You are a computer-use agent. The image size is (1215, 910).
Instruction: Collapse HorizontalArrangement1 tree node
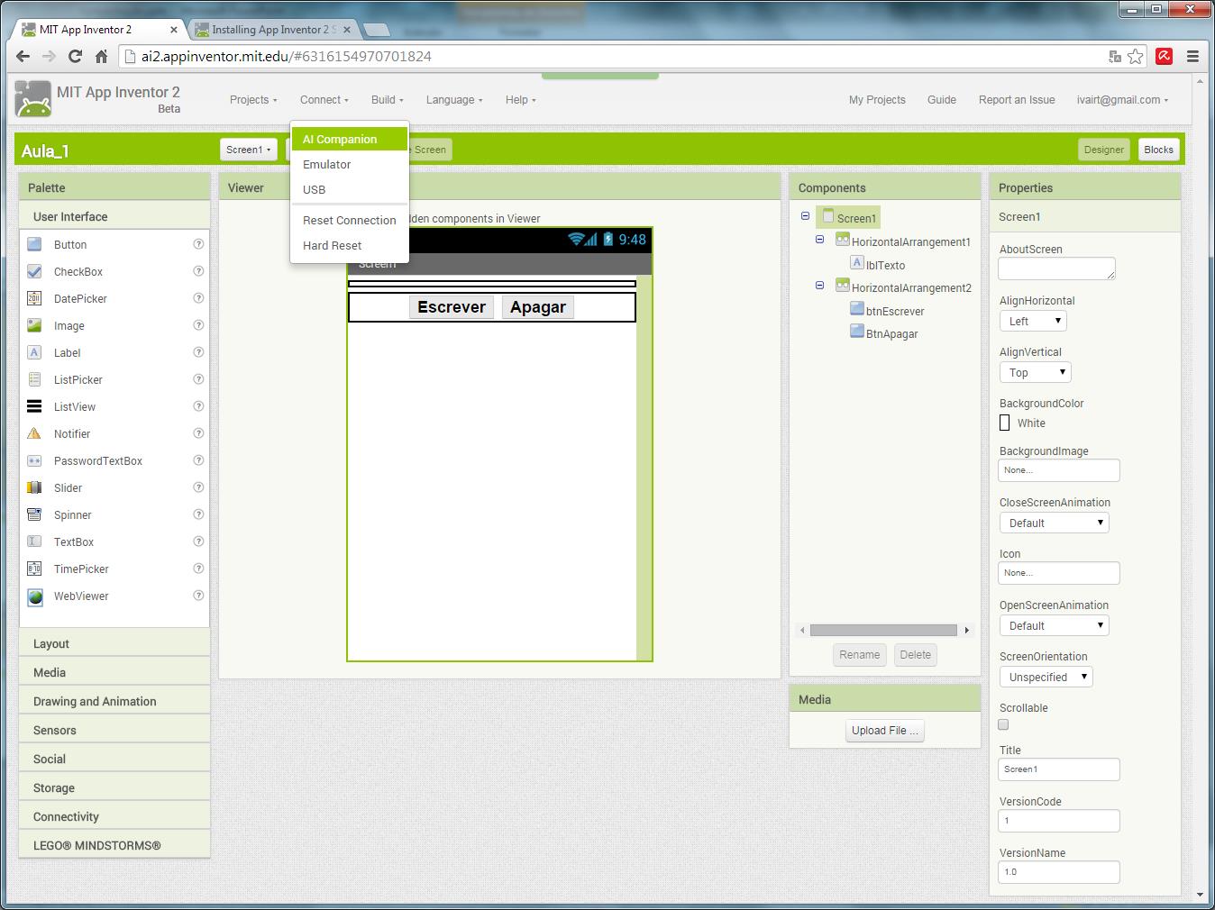(819, 240)
